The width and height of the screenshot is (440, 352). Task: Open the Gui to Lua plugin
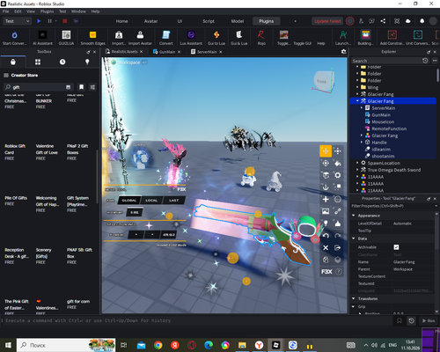(216, 38)
